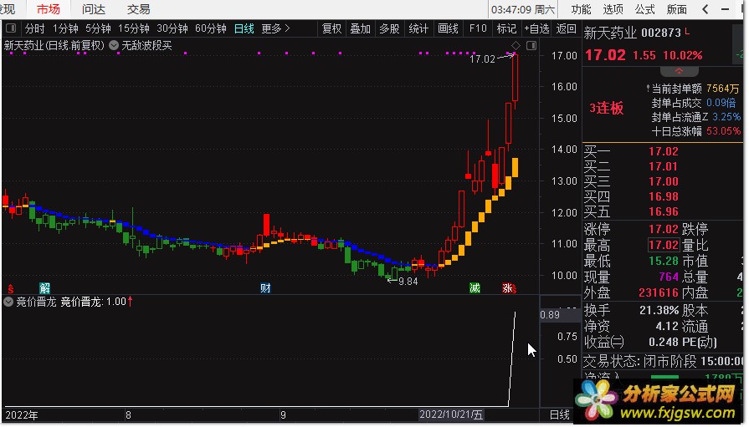
Task: Click the diamond icon above the chart
Action: [516, 45]
